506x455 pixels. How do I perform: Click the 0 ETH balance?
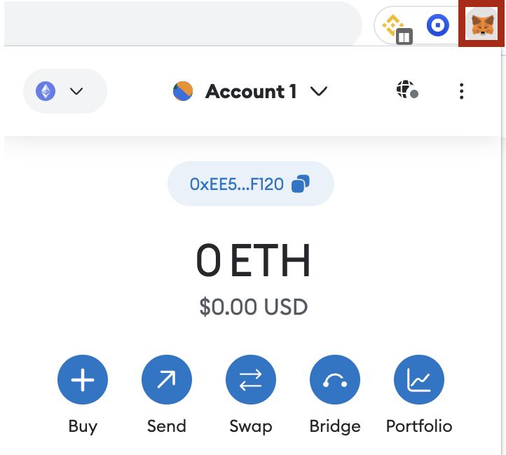(x=253, y=261)
